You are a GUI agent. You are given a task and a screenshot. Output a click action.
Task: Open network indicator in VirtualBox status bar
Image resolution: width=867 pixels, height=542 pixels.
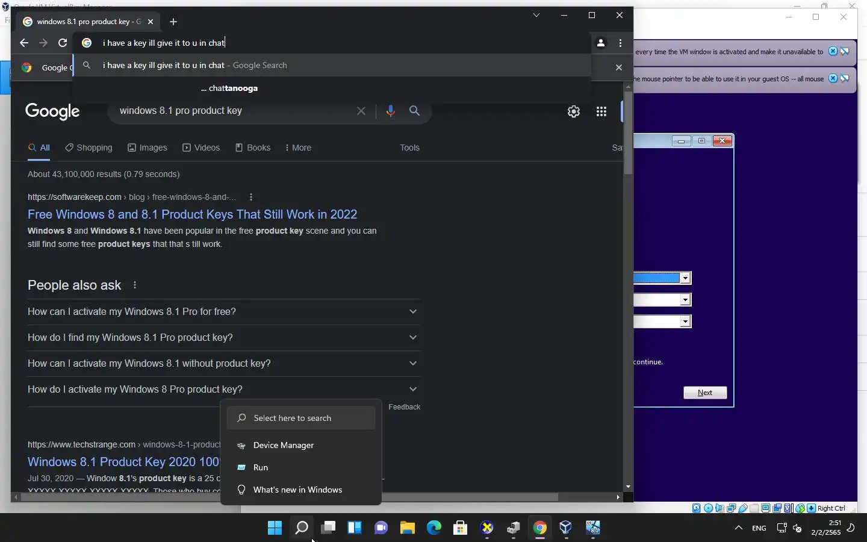731,508
